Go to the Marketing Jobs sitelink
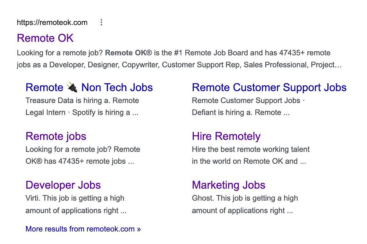The image size is (367, 244). [228, 185]
